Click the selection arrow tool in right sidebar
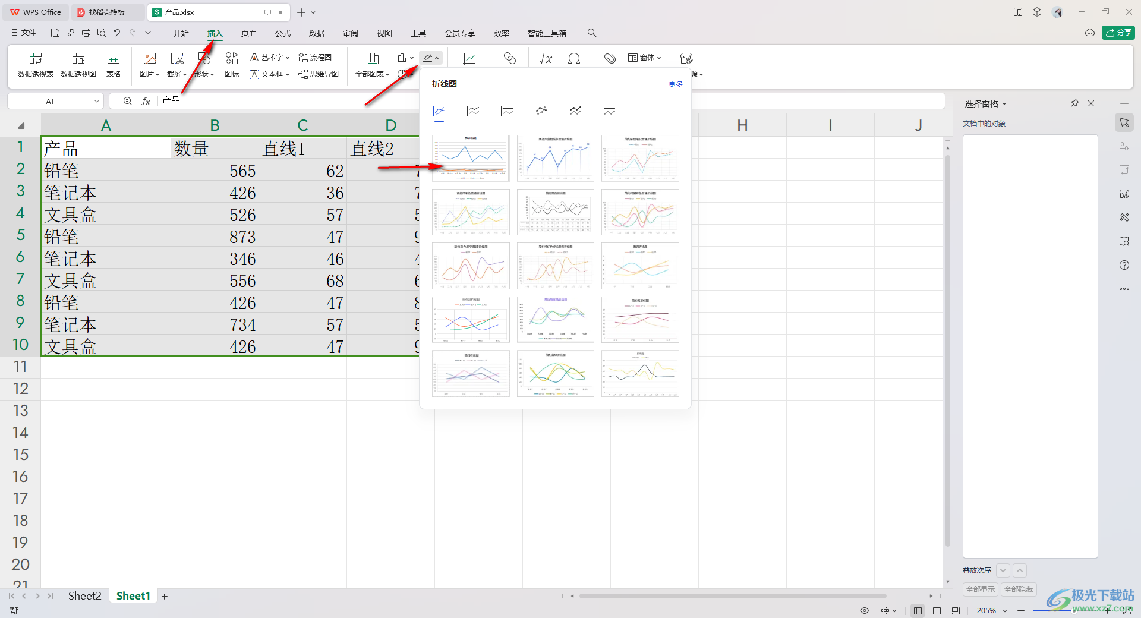The height and width of the screenshot is (618, 1141). pos(1124,122)
